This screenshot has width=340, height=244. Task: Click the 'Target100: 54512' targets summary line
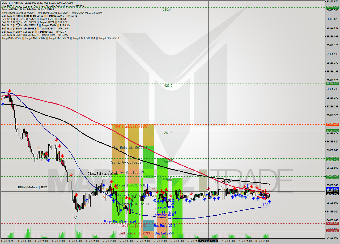click(x=60, y=38)
